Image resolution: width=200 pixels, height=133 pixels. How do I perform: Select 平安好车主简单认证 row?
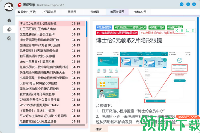(52, 116)
